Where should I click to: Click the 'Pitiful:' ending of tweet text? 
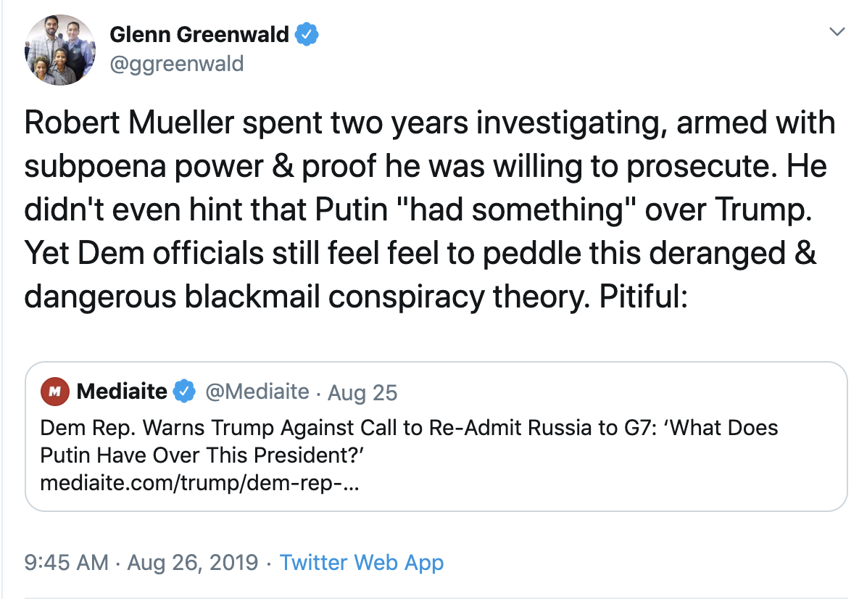(x=644, y=297)
